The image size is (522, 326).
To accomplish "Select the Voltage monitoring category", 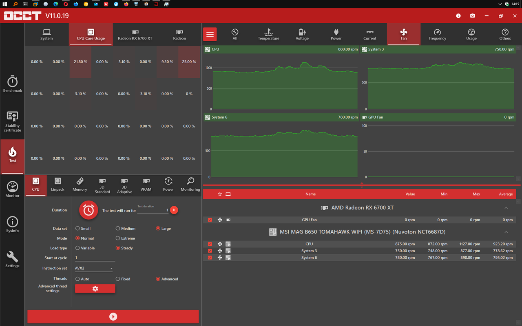I will point(302,34).
